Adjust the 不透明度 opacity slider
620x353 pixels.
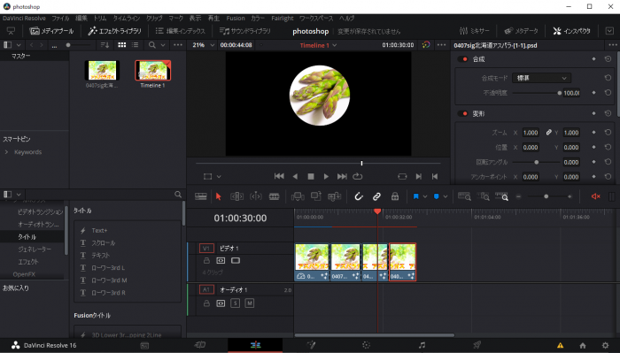tap(536, 93)
